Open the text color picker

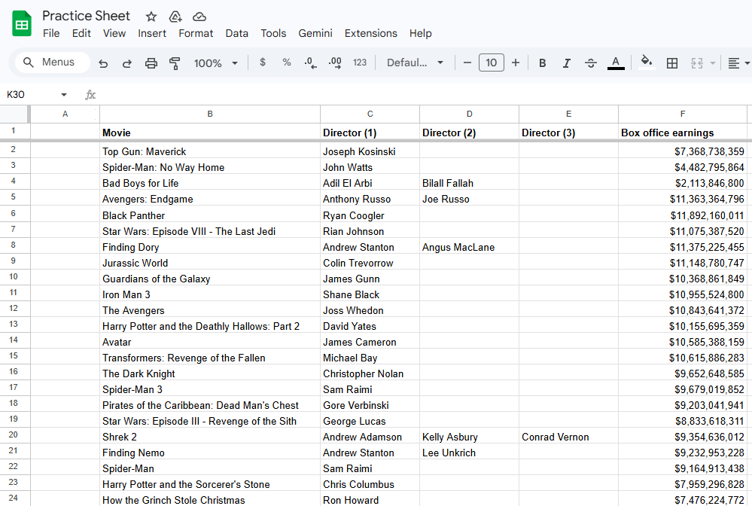616,62
